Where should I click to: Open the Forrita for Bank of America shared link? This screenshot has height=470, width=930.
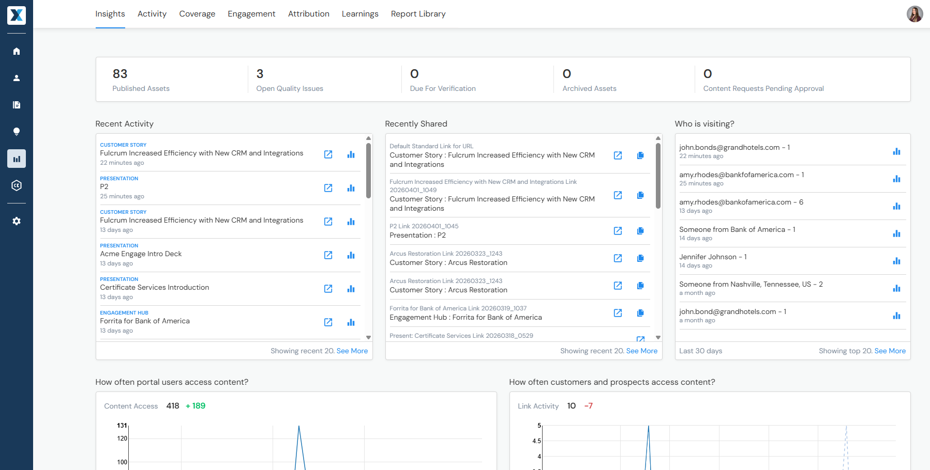[x=618, y=313]
